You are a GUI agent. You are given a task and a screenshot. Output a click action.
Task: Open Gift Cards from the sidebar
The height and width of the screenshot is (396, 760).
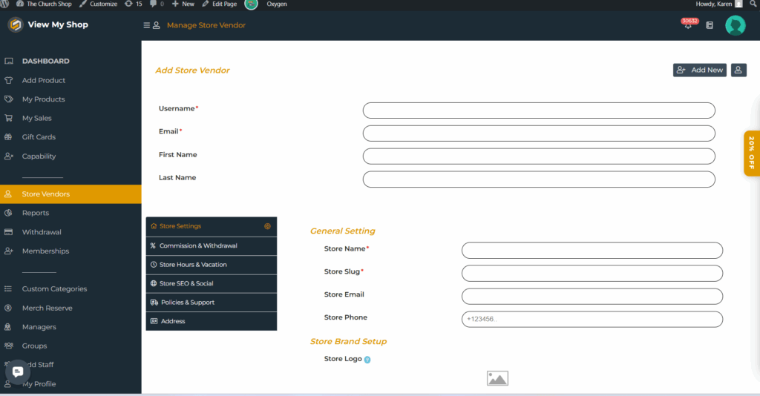pyautogui.click(x=39, y=137)
